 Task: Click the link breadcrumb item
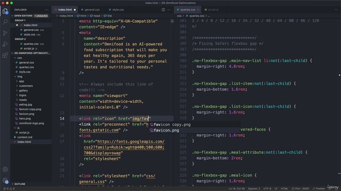pyautogui.click(x=108, y=16)
